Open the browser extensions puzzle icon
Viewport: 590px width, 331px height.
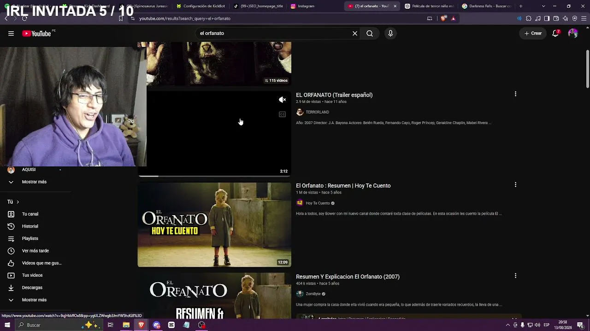click(x=528, y=18)
